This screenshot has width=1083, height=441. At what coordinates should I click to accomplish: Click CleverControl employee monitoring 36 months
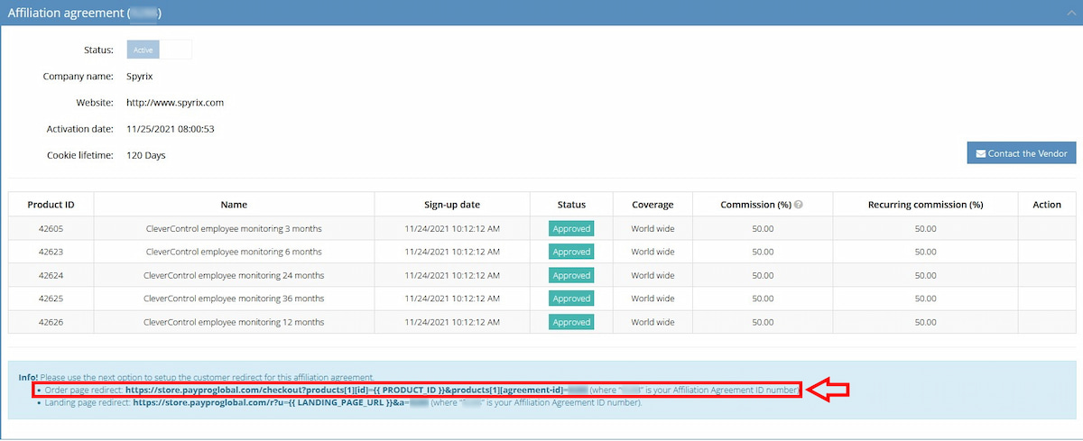[x=234, y=299]
